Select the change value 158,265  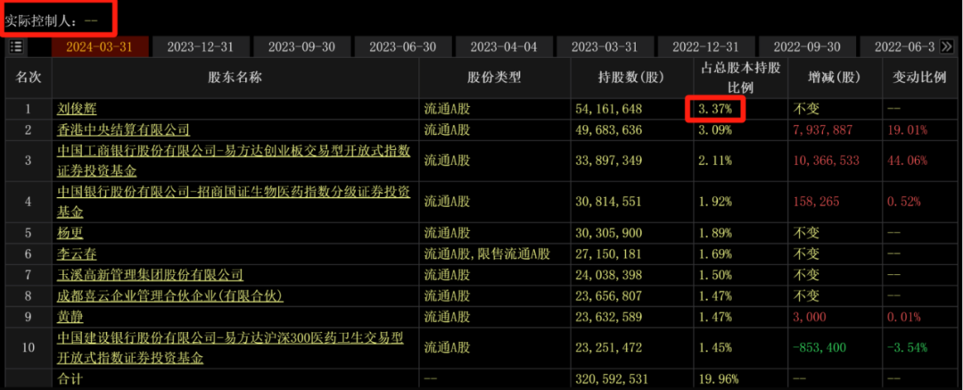click(x=816, y=203)
